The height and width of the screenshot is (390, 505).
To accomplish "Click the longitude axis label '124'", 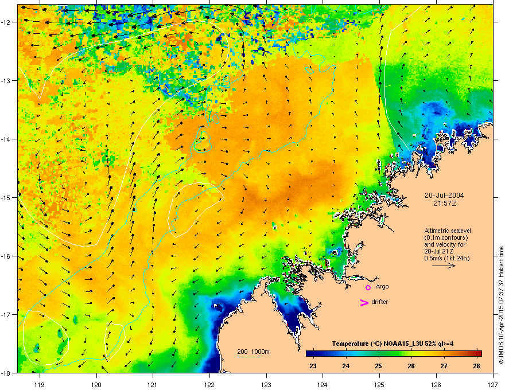I will pyautogui.click(x=323, y=384).
